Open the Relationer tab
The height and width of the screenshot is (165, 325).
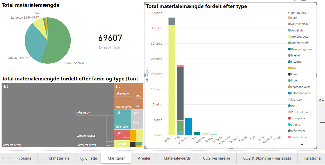click(x=313, y=158)
